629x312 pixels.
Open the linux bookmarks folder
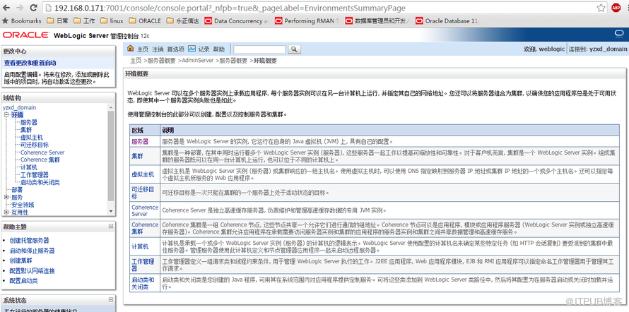pos(112,21)
